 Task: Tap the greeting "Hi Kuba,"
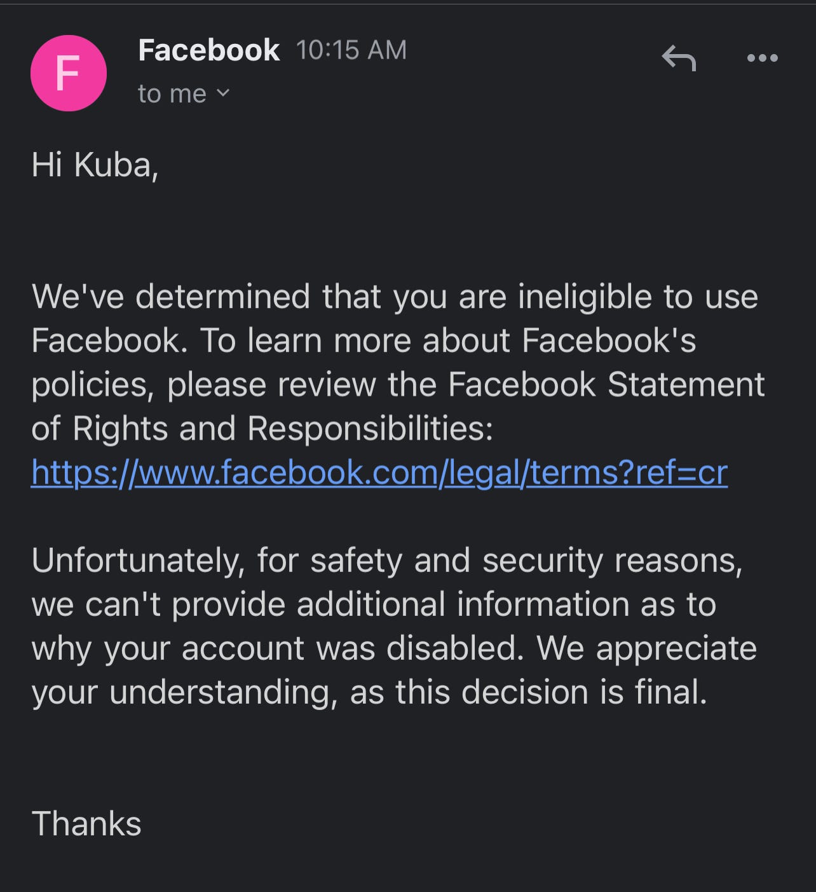95,165
